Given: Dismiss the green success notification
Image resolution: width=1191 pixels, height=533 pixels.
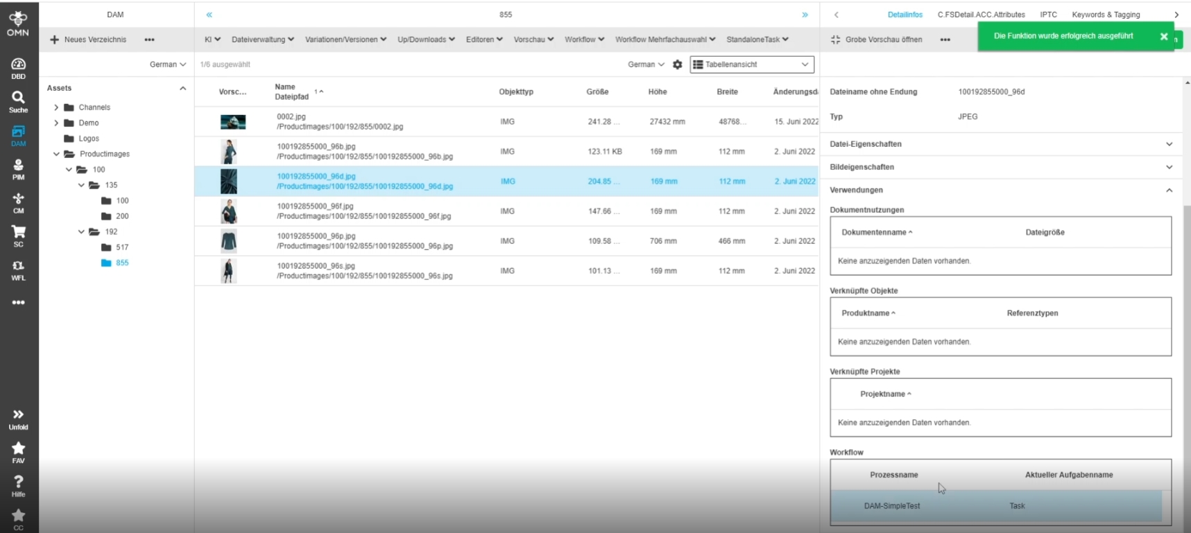Looking at the screenshot, I should pos(1164,37).
